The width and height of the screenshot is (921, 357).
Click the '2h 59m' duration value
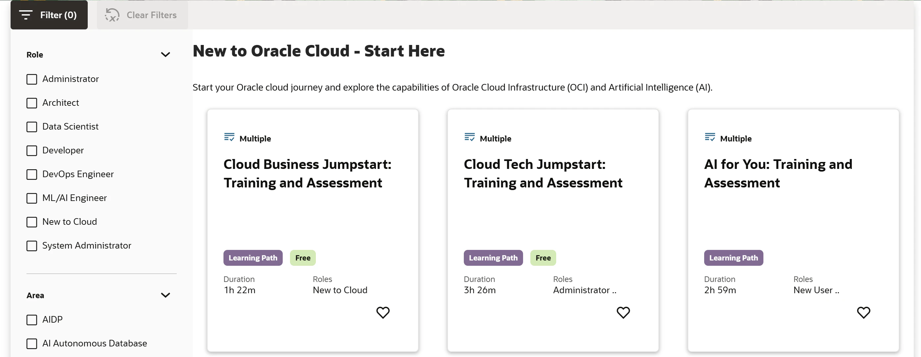(720, 290)
